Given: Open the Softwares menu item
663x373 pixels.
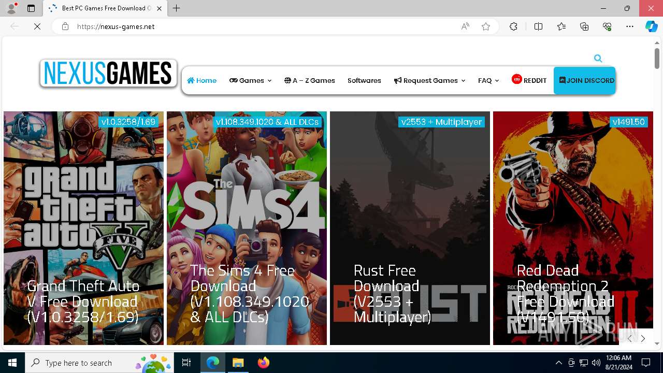Looking at the screenshot, I should (x=364, y=80).
